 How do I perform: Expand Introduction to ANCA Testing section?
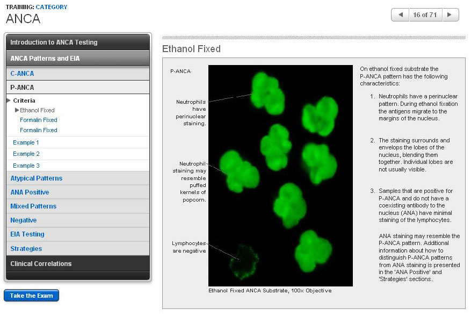coord(77,42)
